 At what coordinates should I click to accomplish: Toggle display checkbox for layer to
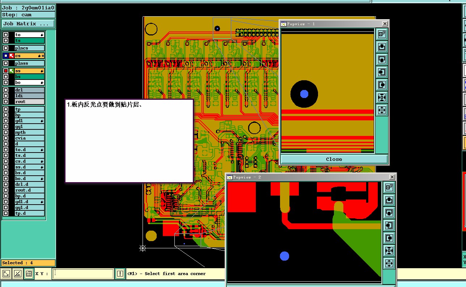(6, 35)
